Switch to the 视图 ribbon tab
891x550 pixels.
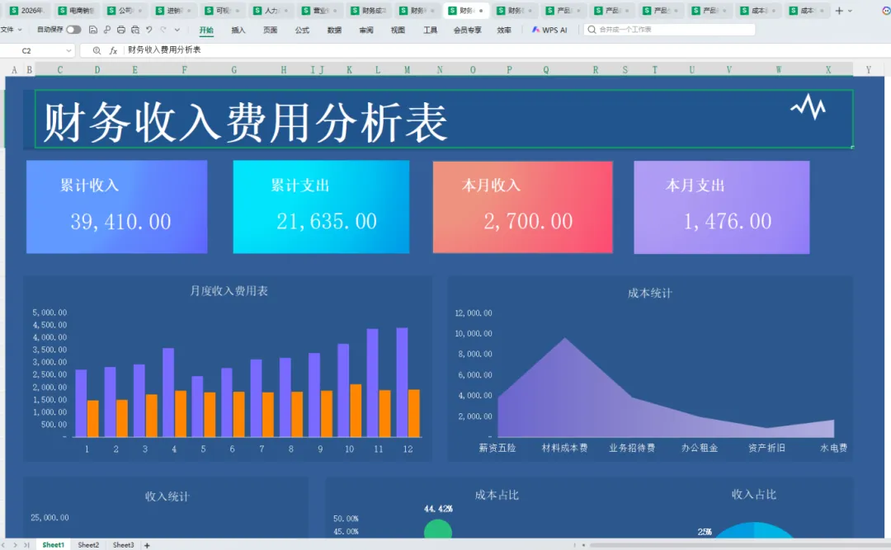point(398,31)
